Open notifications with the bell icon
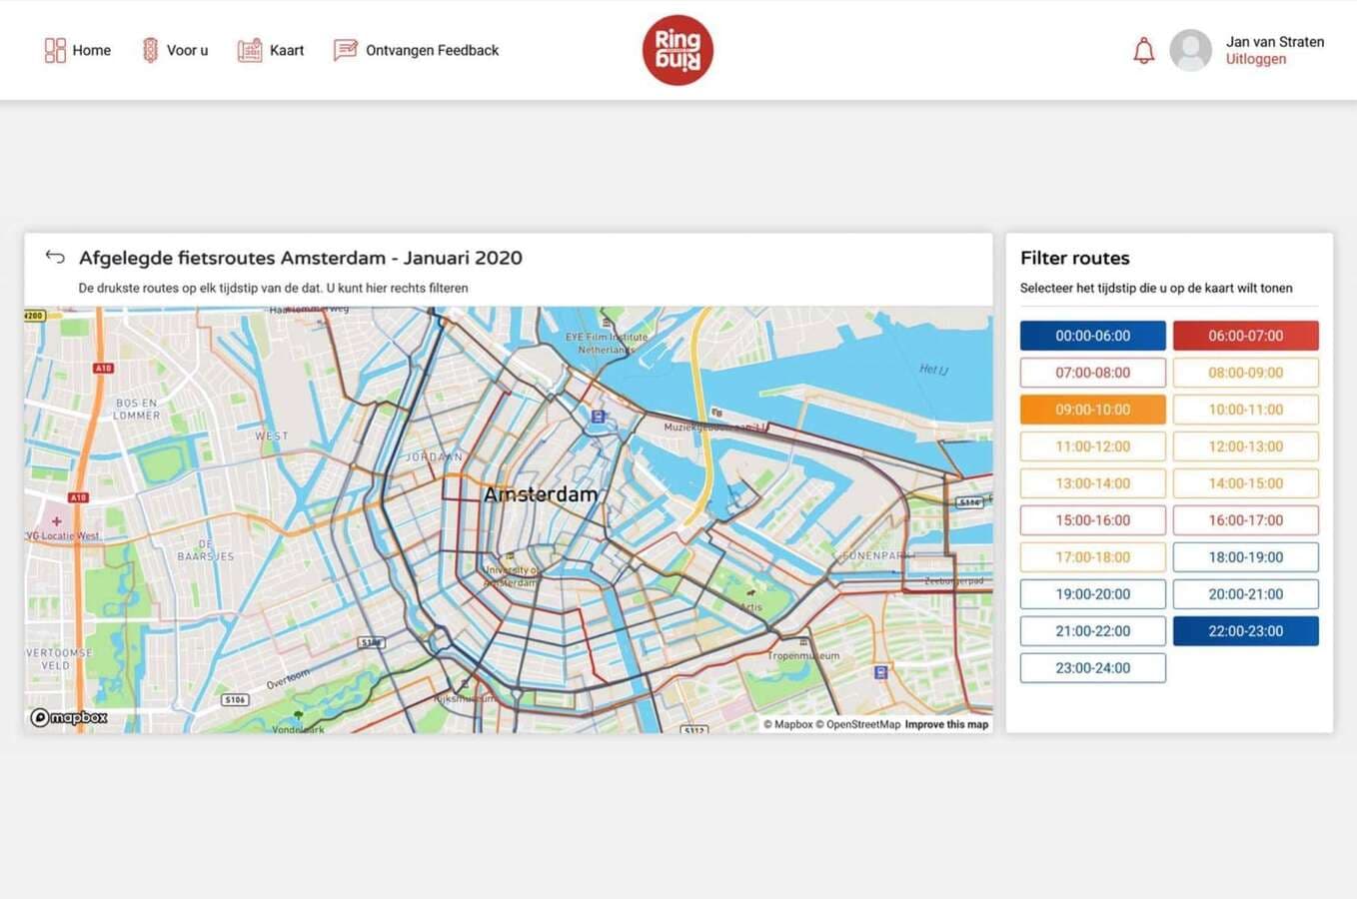1357x899 pixels. click(x=1143, y=51)
